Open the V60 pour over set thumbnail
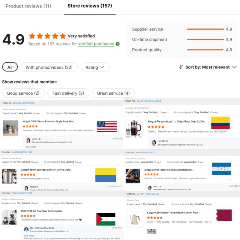 click(9, 217)
